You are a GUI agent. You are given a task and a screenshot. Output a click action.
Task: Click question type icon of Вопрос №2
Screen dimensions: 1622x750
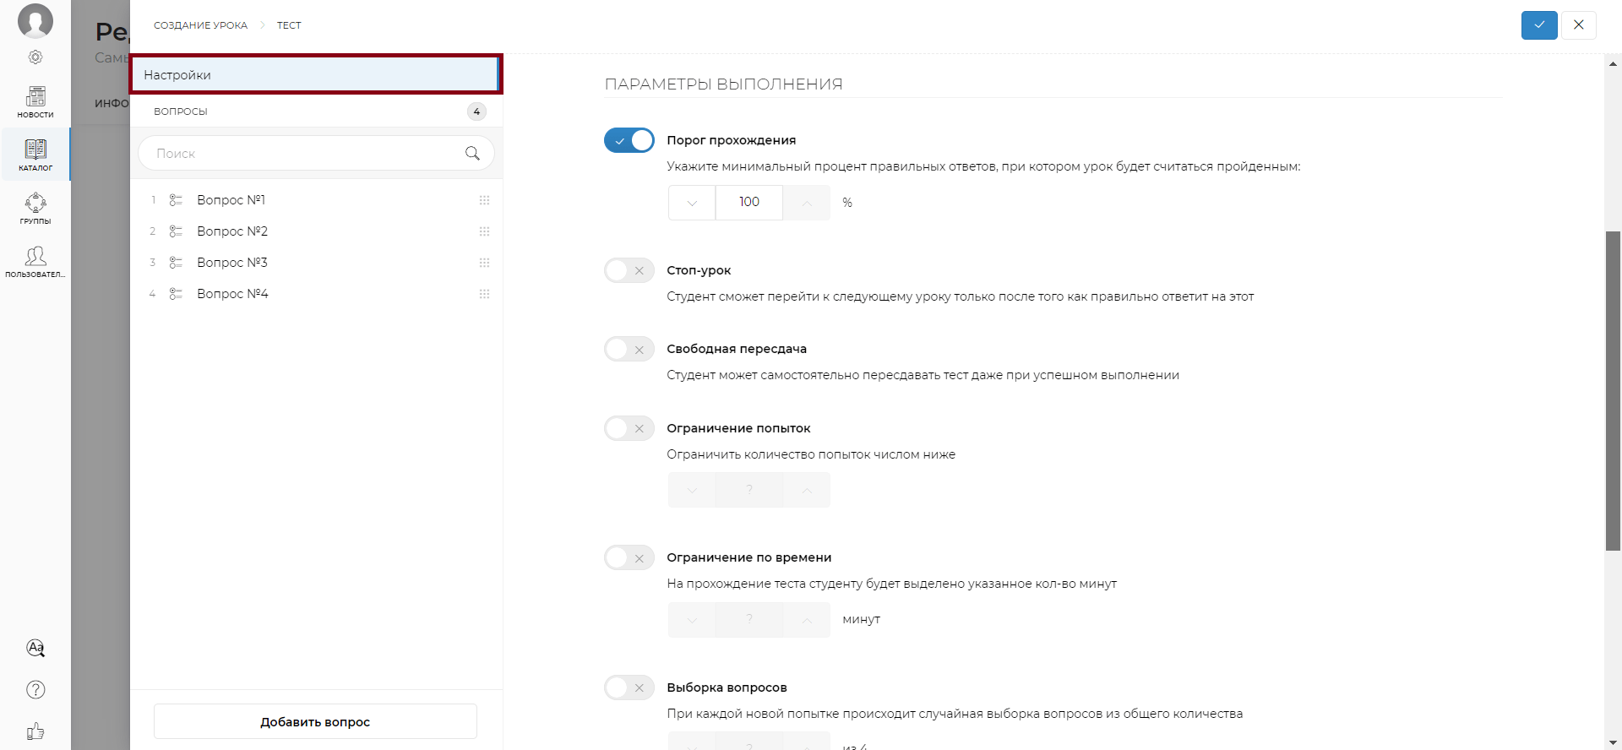pyautogui.click(x=176, y=231)
